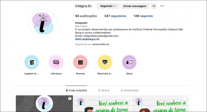View the 146 seguindo list
Viewport: 207px width, 112px height.
[x=143, y=16]
